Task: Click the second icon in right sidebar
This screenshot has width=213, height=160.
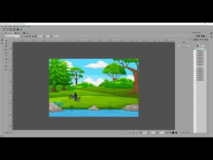Action: pos(211,36)
